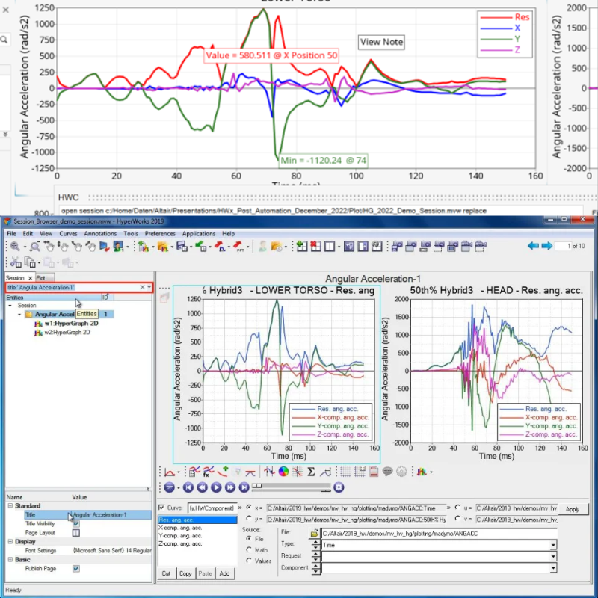The image size is (598, 598).
Task: Click the Apply button
Action: (x=572, y=508)
